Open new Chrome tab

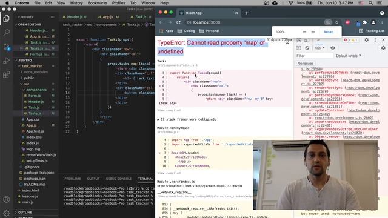pyautogui.click(x=247, y=13)
